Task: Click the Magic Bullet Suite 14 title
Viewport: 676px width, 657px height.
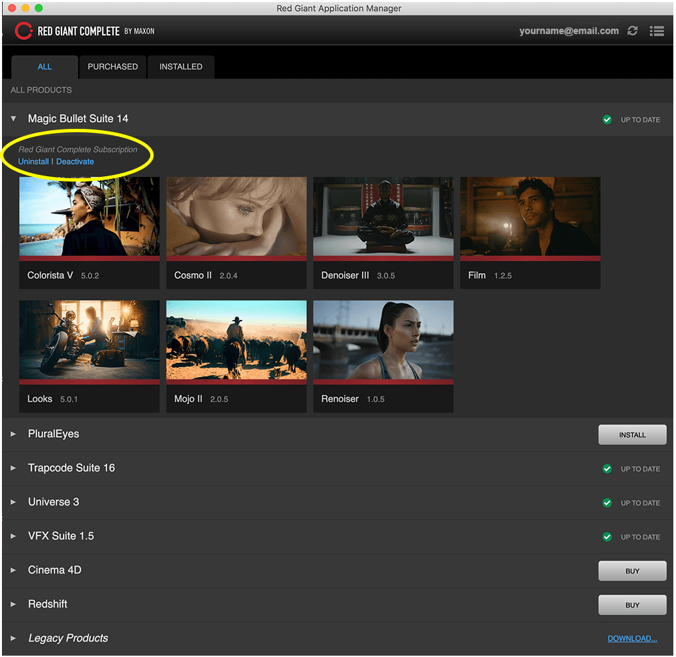Action: point(78,118)
